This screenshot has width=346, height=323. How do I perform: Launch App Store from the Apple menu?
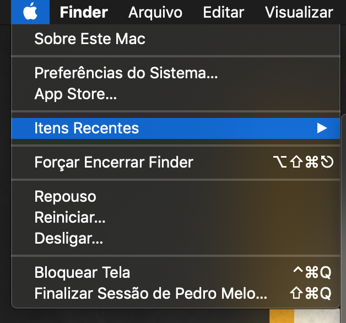coord(75,94)
